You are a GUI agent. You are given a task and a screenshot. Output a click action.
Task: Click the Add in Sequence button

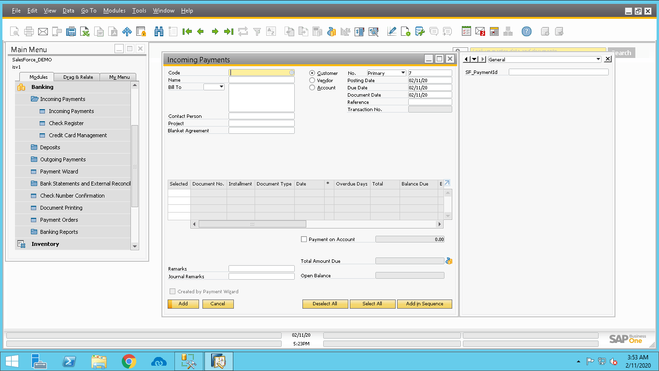tap(425, 304)
